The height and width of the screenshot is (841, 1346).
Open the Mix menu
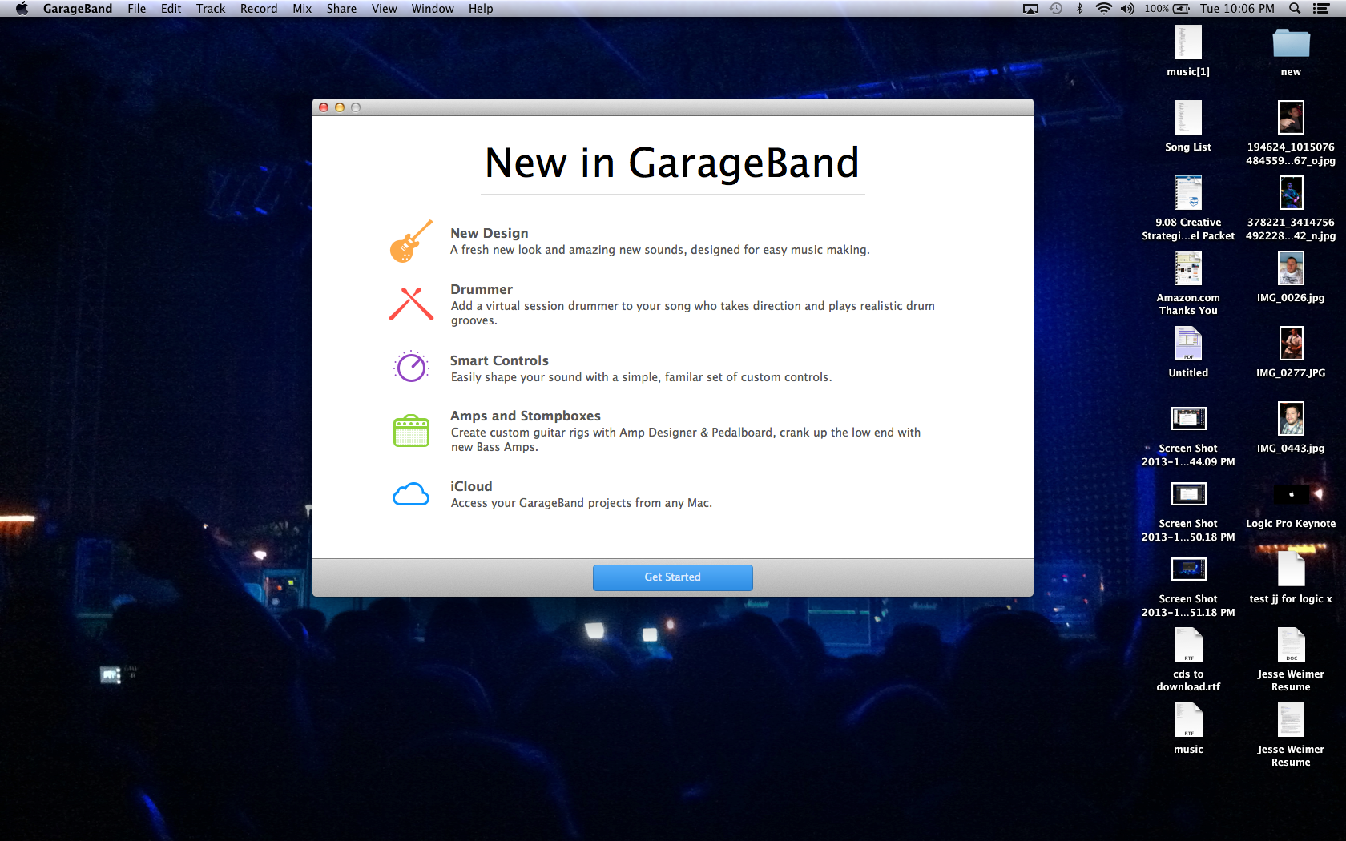click(x=302, y=9)
